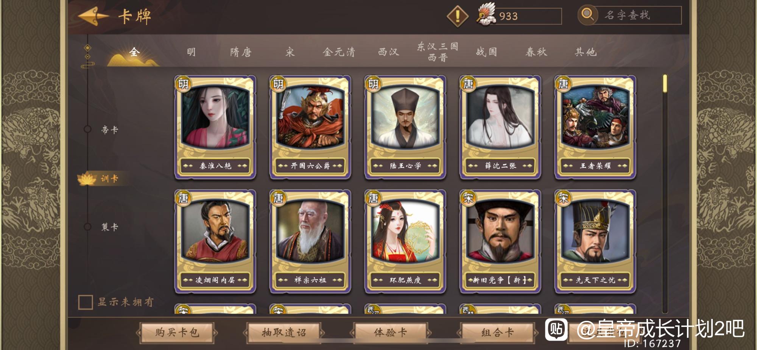Click the feather fan currency icon
Screen dimensions: 757x350
(486, 14)
